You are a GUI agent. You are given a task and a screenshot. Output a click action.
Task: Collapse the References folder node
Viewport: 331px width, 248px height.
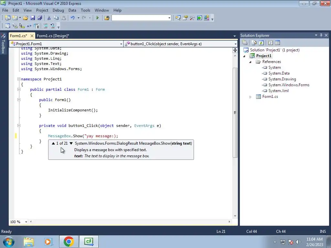251,62
